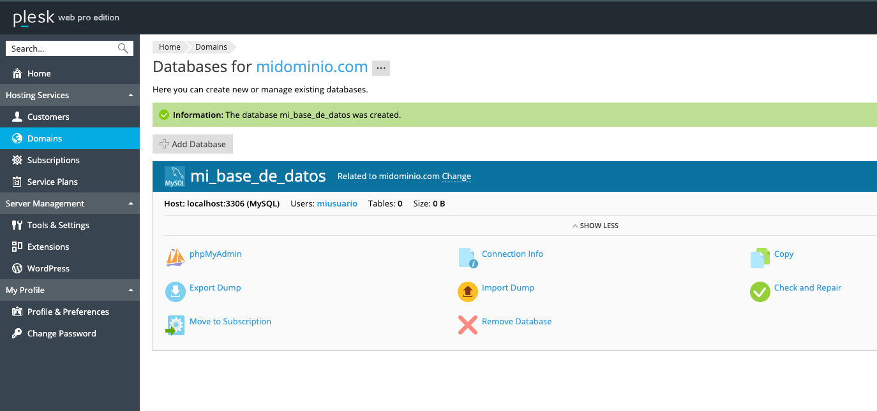Focus the sidebar Search field

[x=63, y=48]
